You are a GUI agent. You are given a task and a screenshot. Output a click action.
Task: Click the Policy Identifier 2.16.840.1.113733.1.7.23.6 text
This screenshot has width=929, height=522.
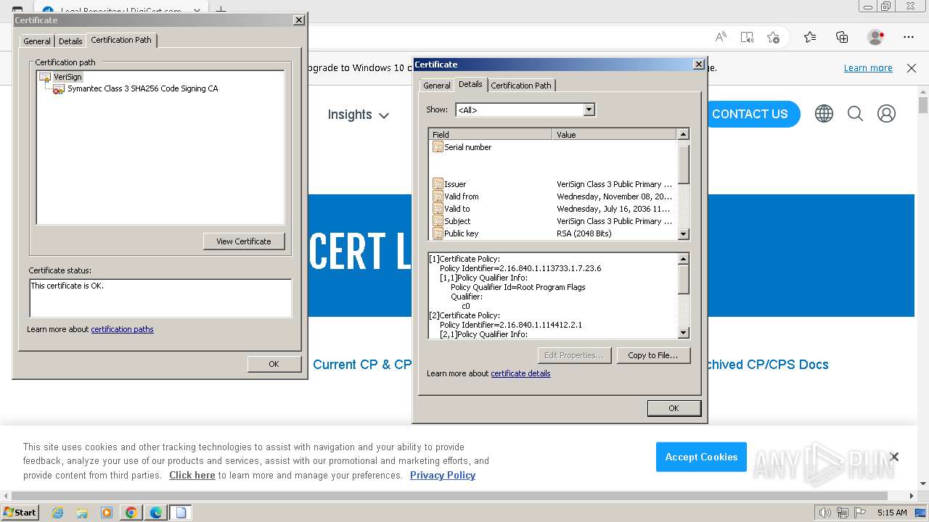(x=520, y=268)
